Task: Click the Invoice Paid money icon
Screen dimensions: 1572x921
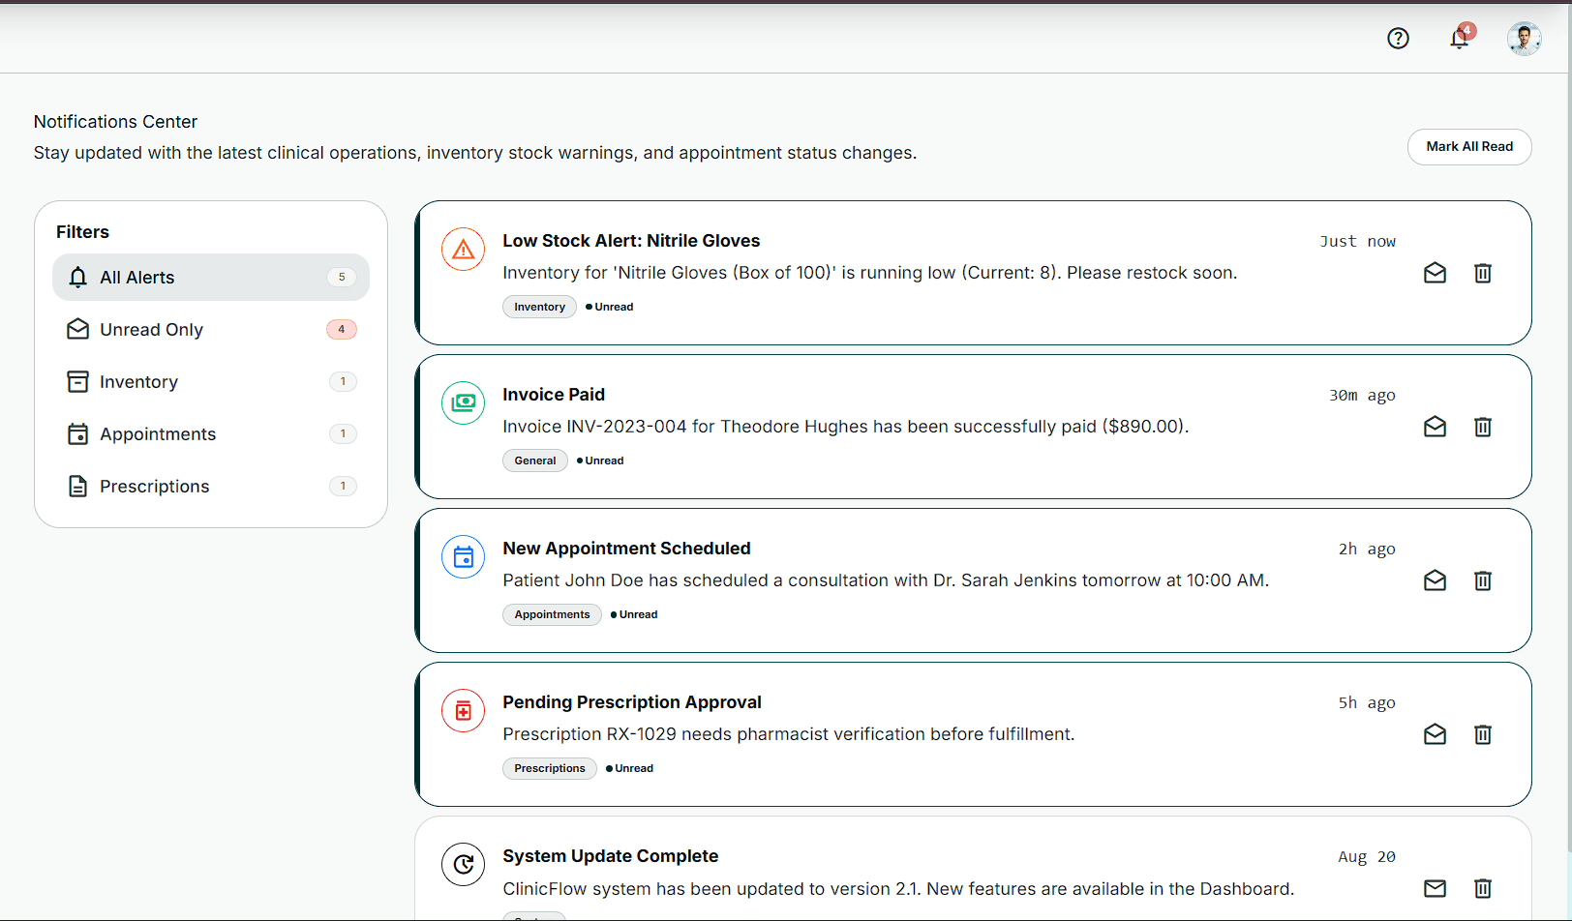Action: tap(464, 403)
